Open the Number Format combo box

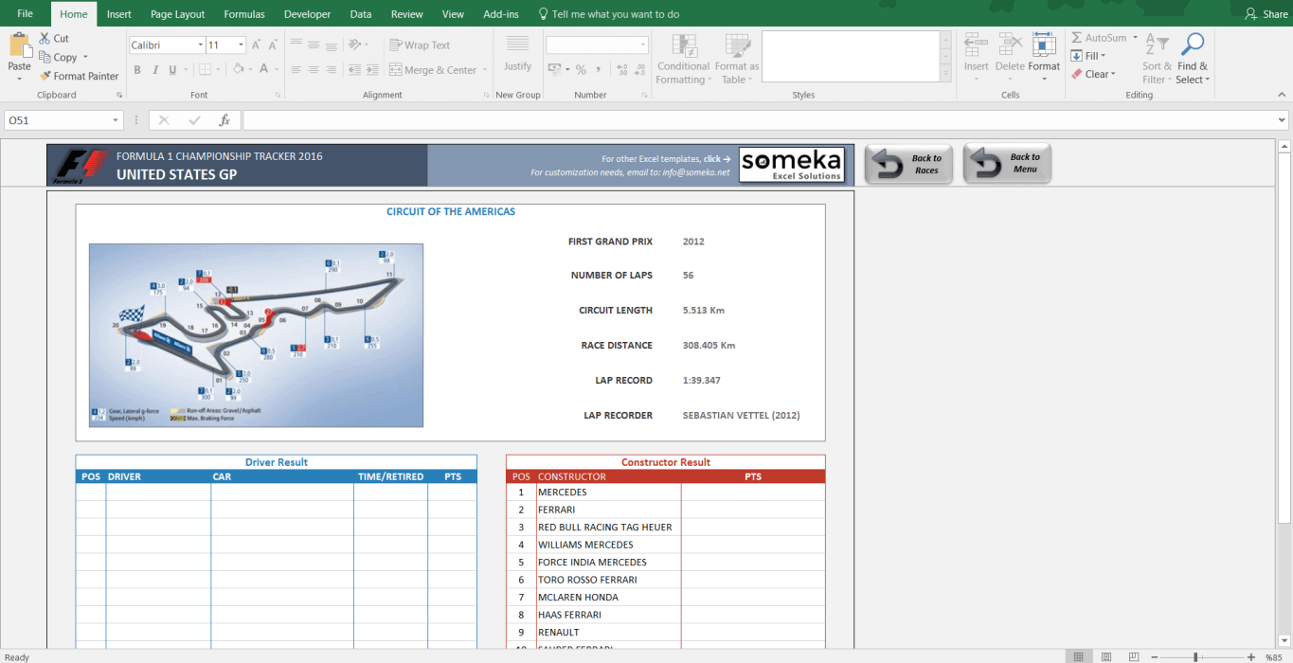(597, 45)
